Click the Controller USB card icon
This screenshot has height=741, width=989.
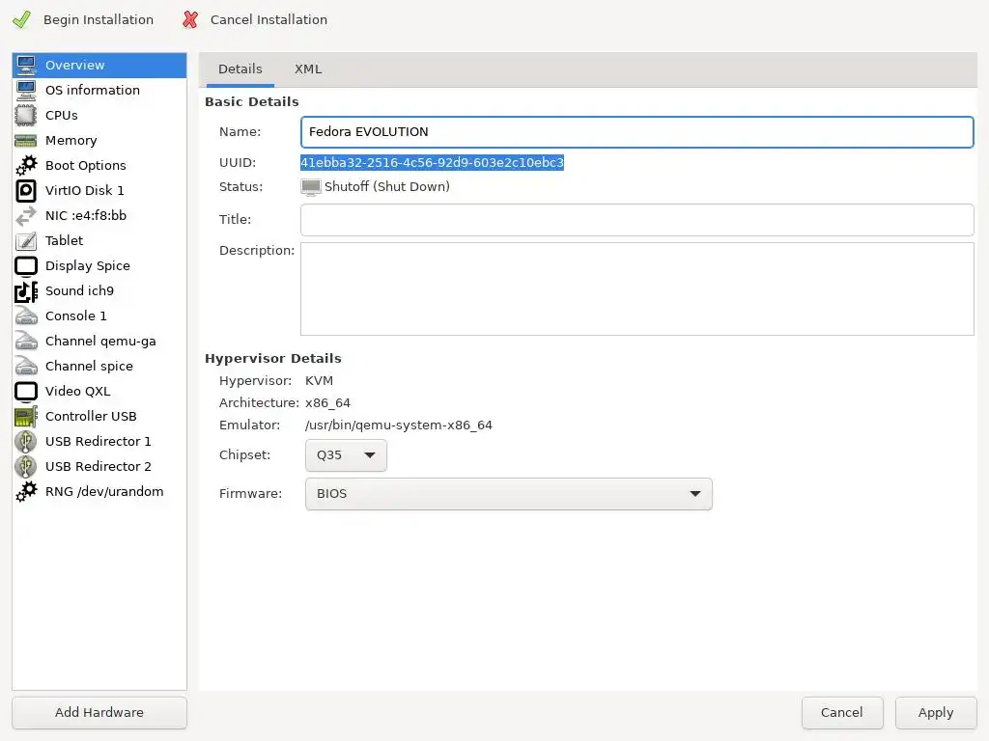[x=26, y=417]
